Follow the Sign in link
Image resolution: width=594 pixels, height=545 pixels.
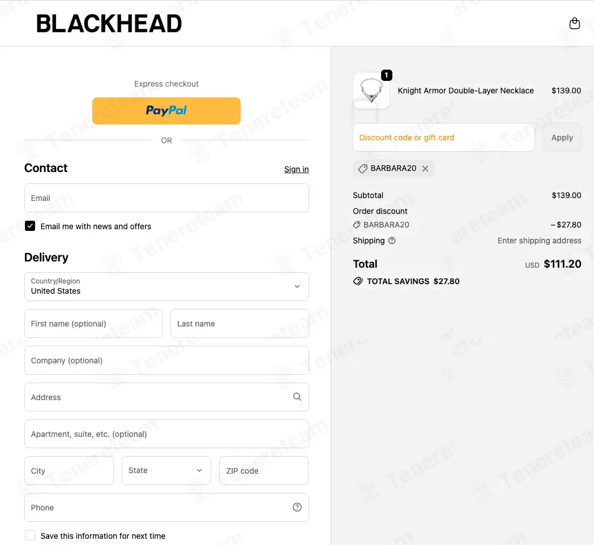[296, 169]
